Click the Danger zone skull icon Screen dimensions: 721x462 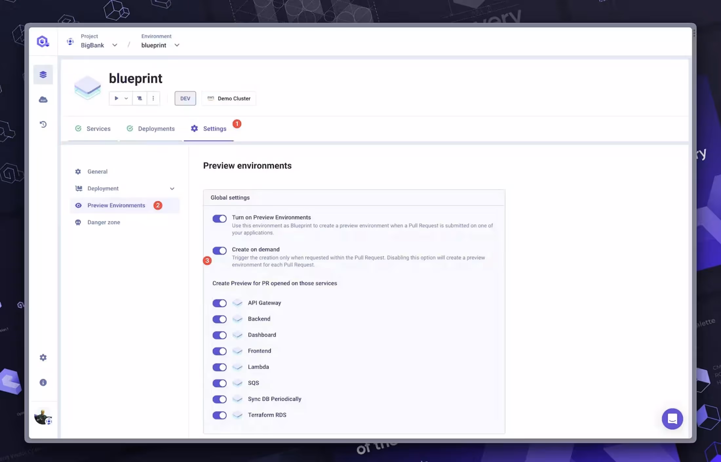click(x=78, y=222)
